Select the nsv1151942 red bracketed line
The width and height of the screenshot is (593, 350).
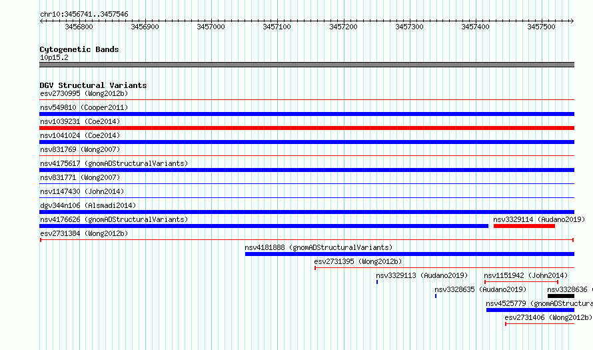(x=521, y=282)
